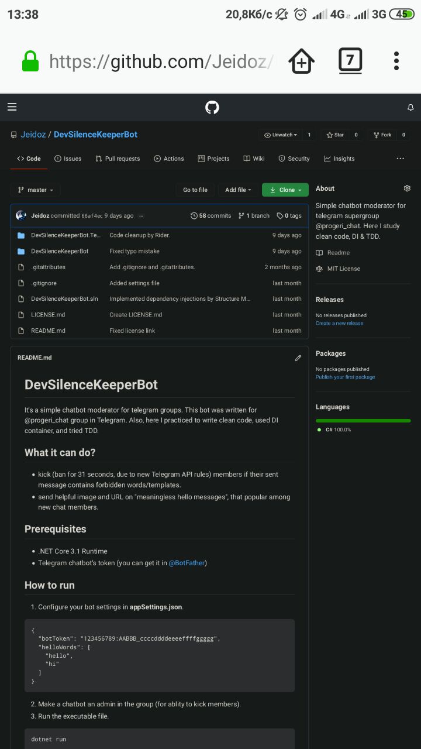The image size is (421, 749).
Task: Open repository overflow menu dots
Action: pos(401,159)
